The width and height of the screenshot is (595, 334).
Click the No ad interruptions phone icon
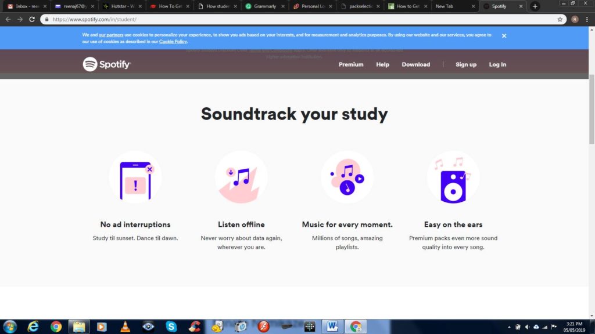point(135,177)
